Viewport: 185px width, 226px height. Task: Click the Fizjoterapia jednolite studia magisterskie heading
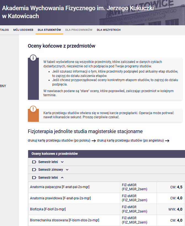(85, 131)
